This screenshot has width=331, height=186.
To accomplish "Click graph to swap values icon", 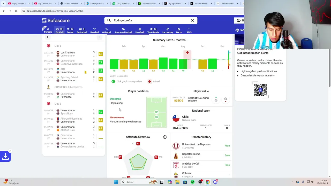I will click(113, 81).
